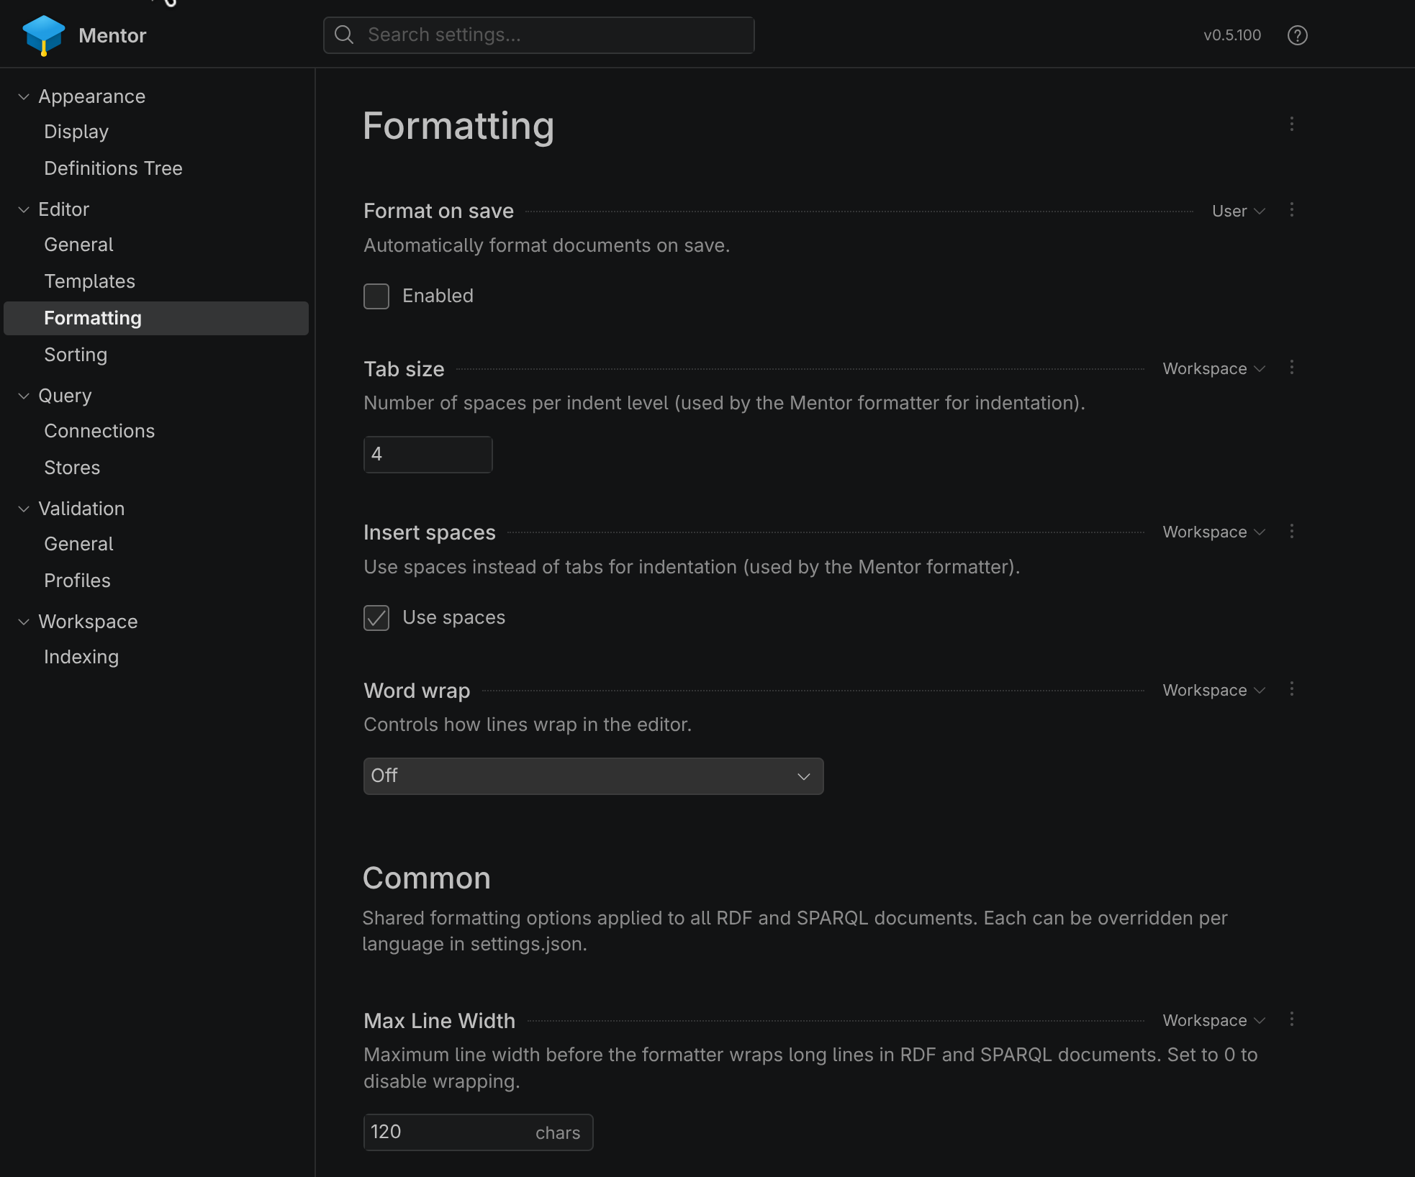Click the Formatting page heading
The height and width of the screenshot is (1177, 1415).
click(x=458, y=127)
